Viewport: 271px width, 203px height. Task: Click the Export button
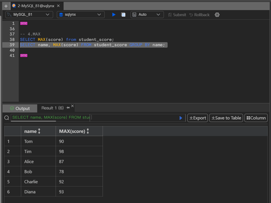coord(197,118)
